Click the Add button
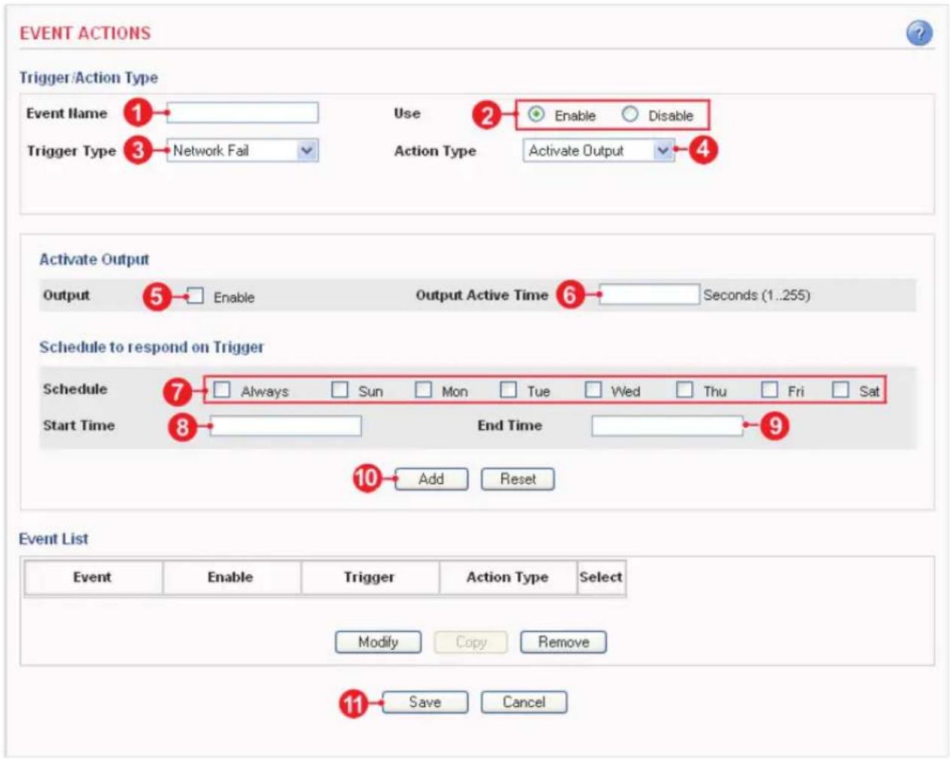Screen dimensions: 950x759 point(431,479)
